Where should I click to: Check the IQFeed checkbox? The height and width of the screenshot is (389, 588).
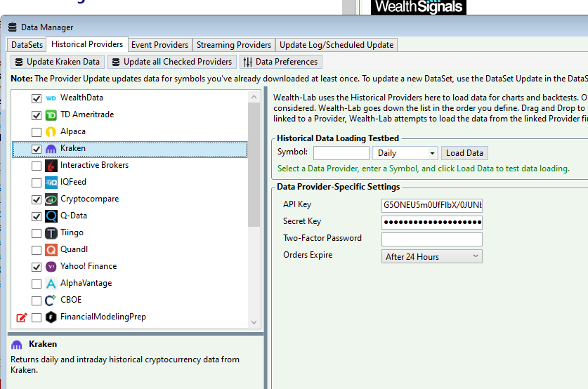point(37,183)
